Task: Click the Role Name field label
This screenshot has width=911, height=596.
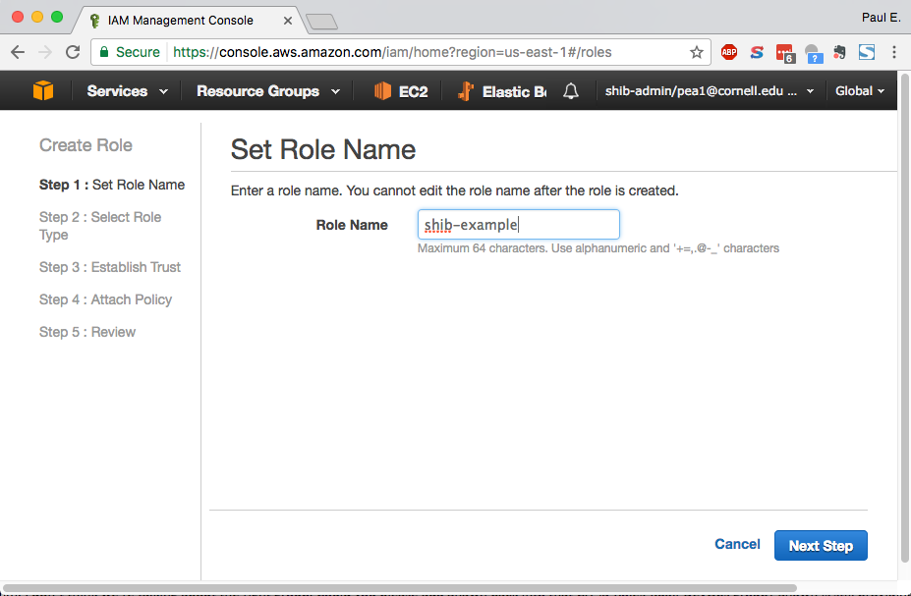Action: (x=352, y=225)
